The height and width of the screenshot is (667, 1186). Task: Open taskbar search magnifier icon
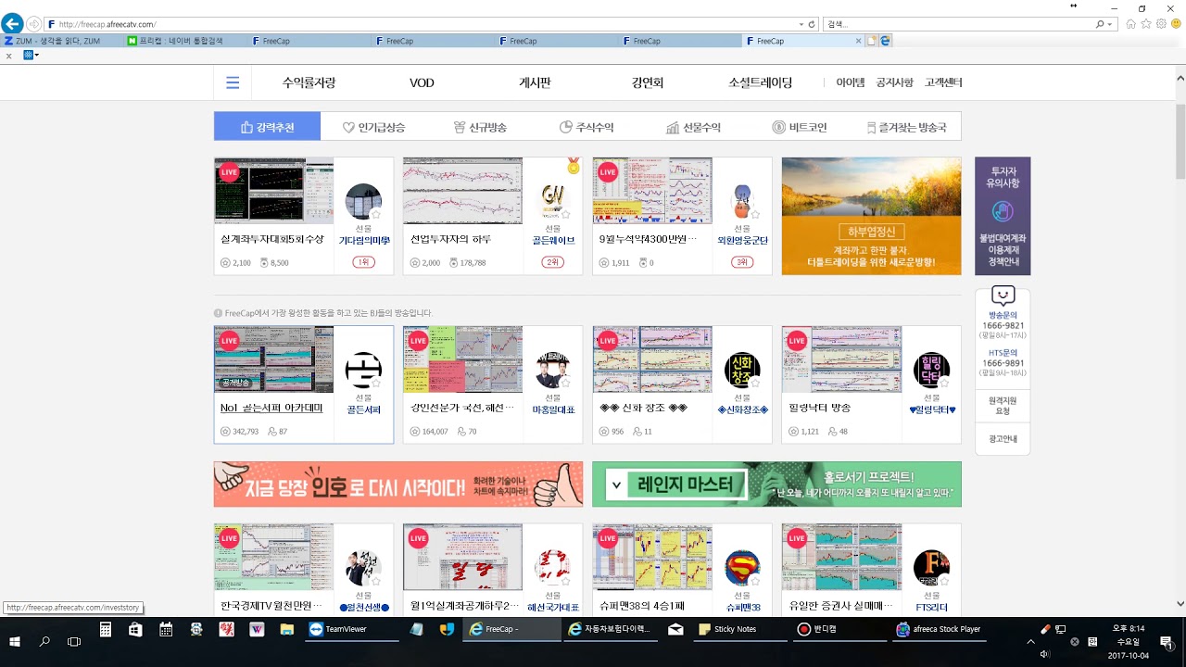[x=44, y=641]
